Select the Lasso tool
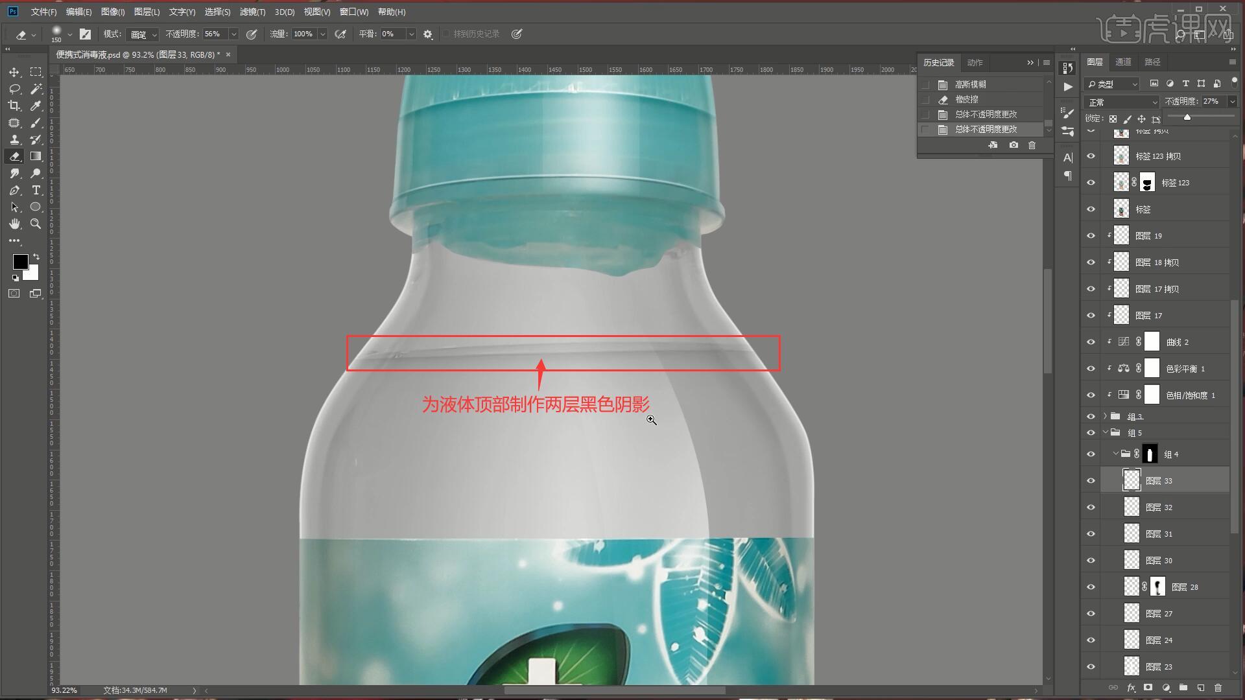This screenshot has height=700, width=1245. pos(14,89)
